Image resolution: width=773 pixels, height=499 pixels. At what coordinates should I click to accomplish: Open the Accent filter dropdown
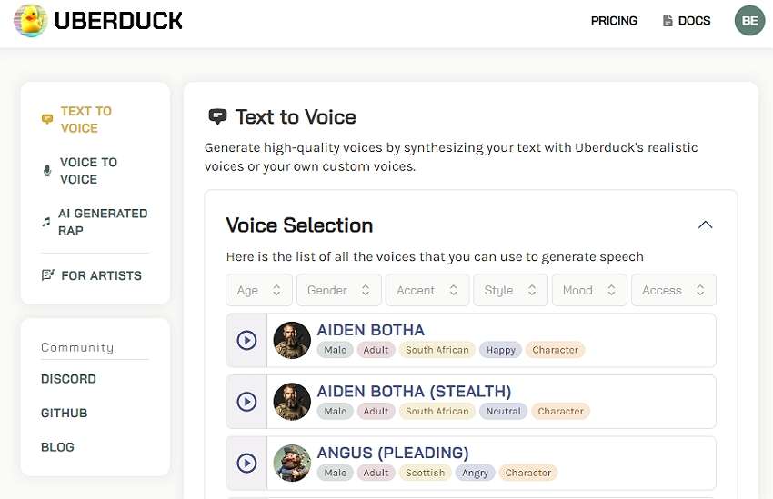[427, 291]
